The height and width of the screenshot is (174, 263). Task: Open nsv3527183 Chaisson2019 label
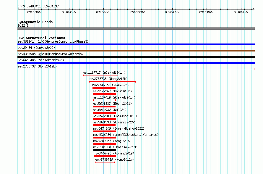pos(115,116)
